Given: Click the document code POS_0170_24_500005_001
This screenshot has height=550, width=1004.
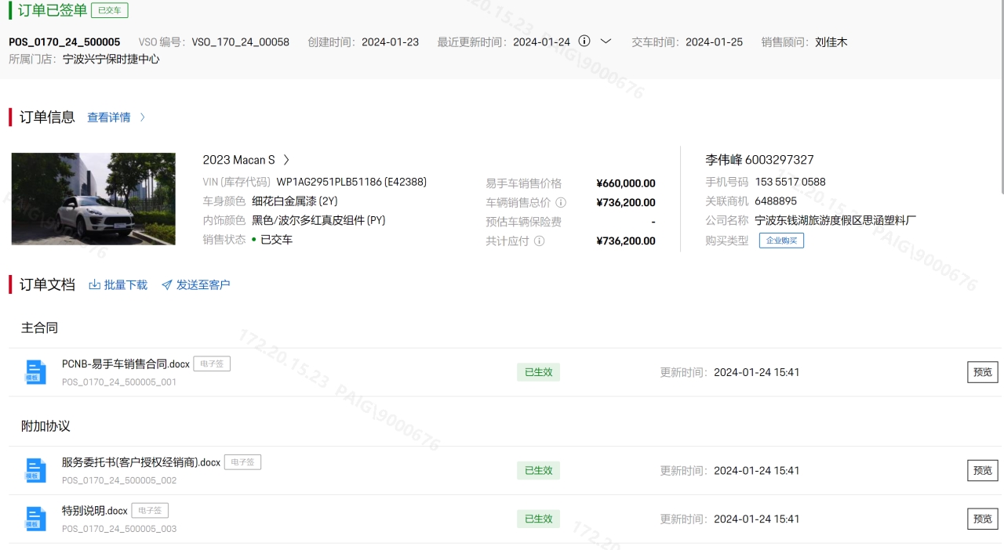Looking at the screenshot, I should click(x=119, y=382).
